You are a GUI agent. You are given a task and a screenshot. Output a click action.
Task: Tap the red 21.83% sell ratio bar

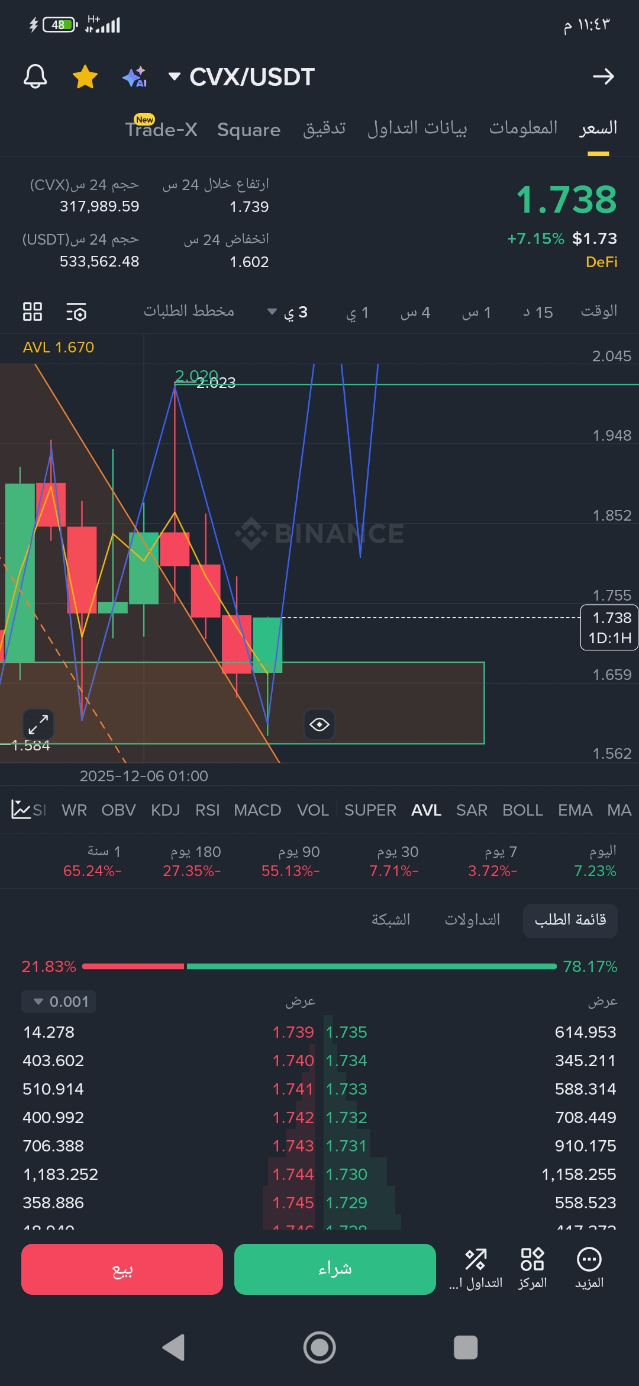pos(133,967)
